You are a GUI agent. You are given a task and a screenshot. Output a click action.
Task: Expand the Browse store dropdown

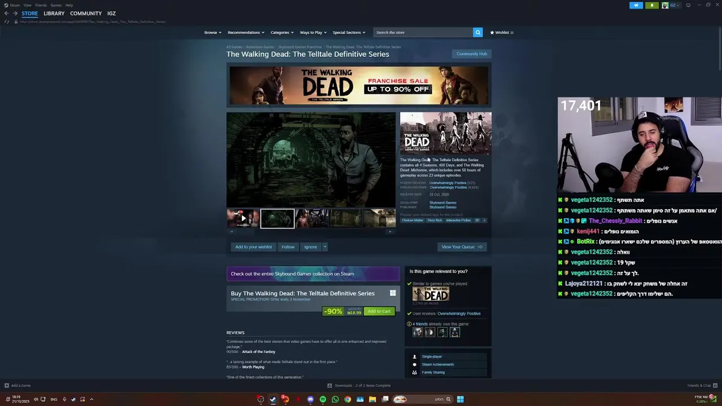(213, 32)
